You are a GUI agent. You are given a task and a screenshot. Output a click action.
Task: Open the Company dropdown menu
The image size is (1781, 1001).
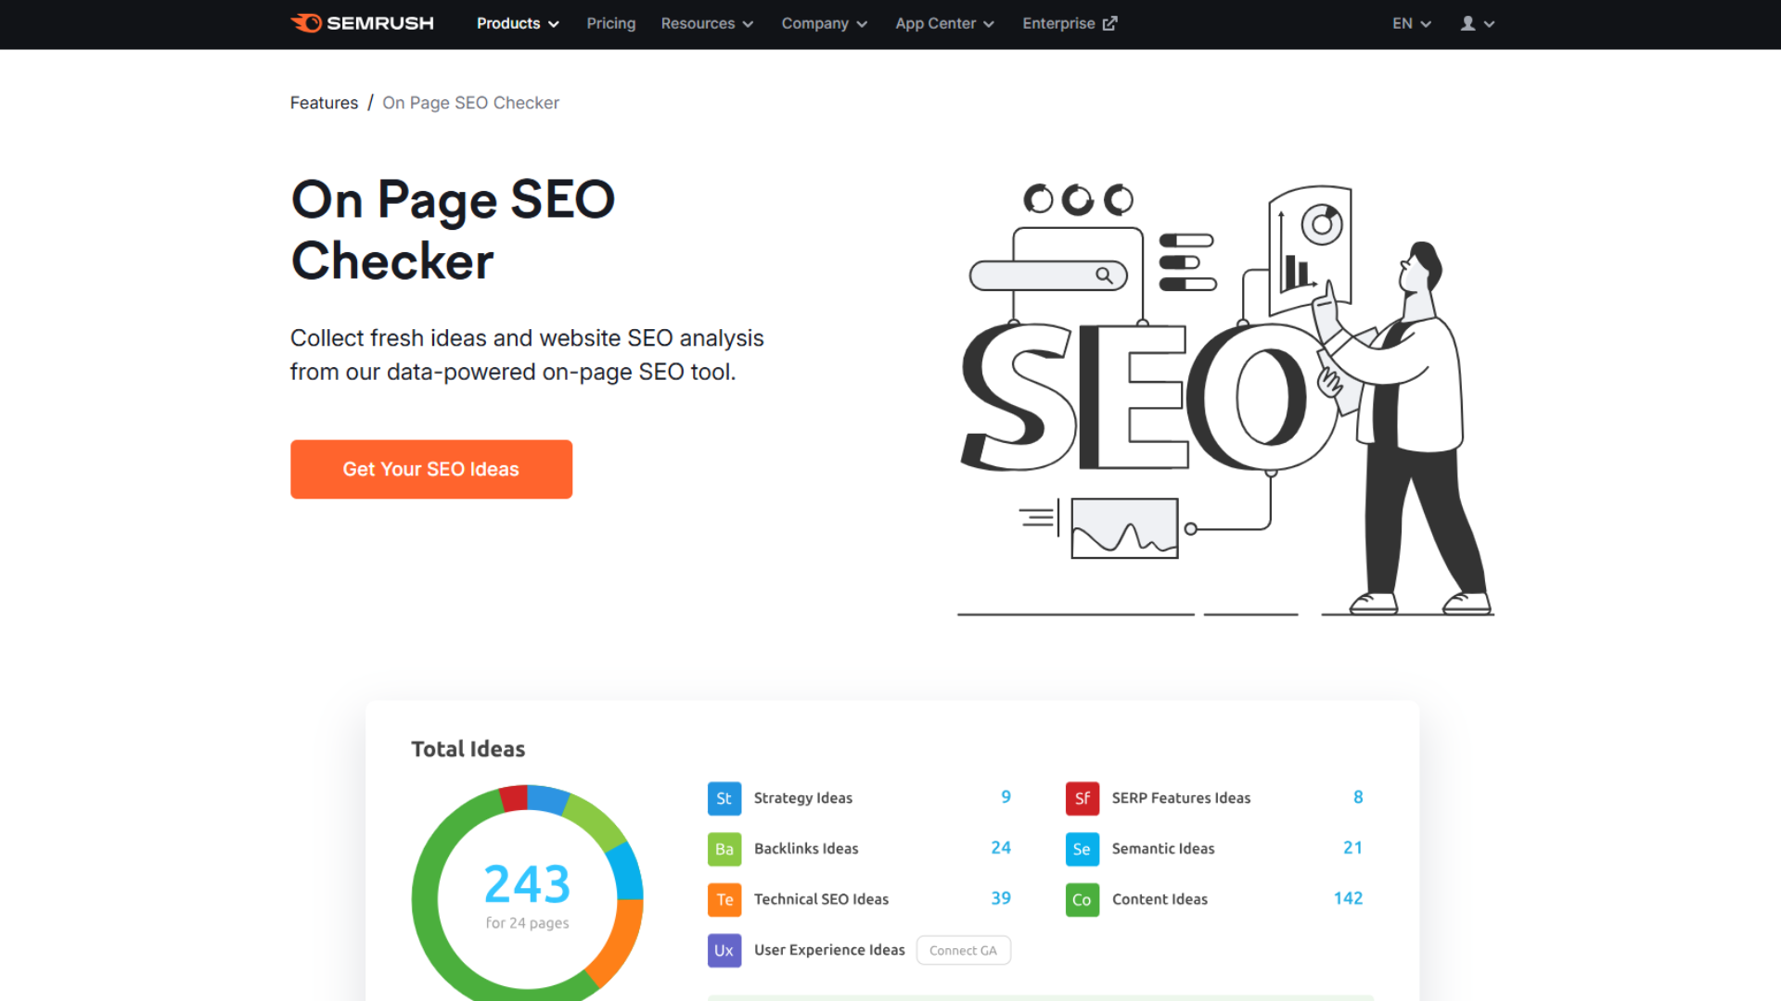(x=824, y=23)
